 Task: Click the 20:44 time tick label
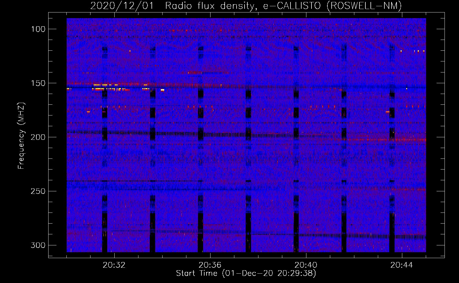pyautogui.click(x=402, y=265)
